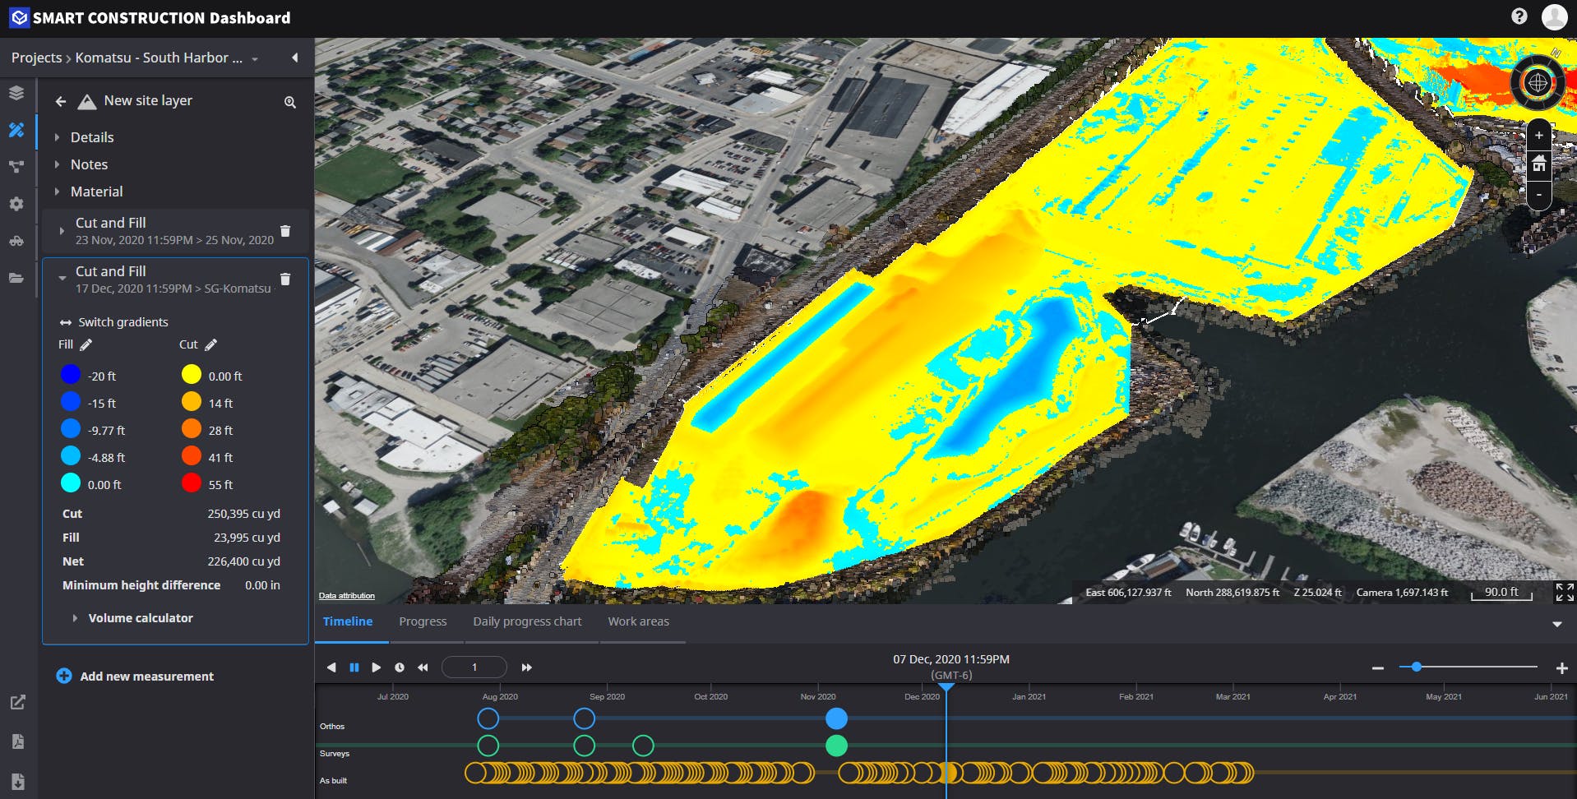1577x799 pixels.
Task: Click the help question mark icon
Action: (x=1518, y=16)
